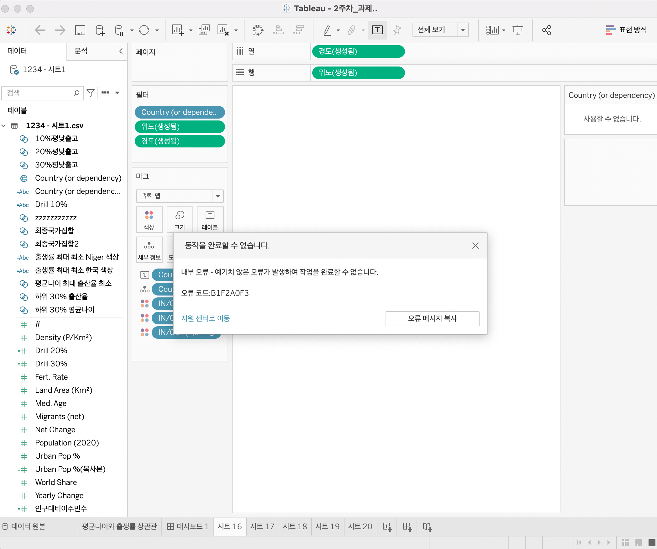Click the 오류 메시지 복사 button
This screenshot has width=657, height=549.
432,318
